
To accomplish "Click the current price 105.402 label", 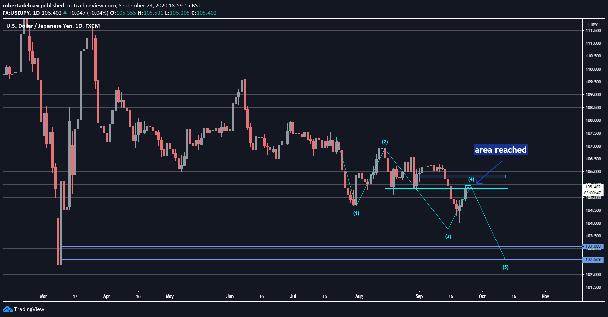I will (593, 187).
